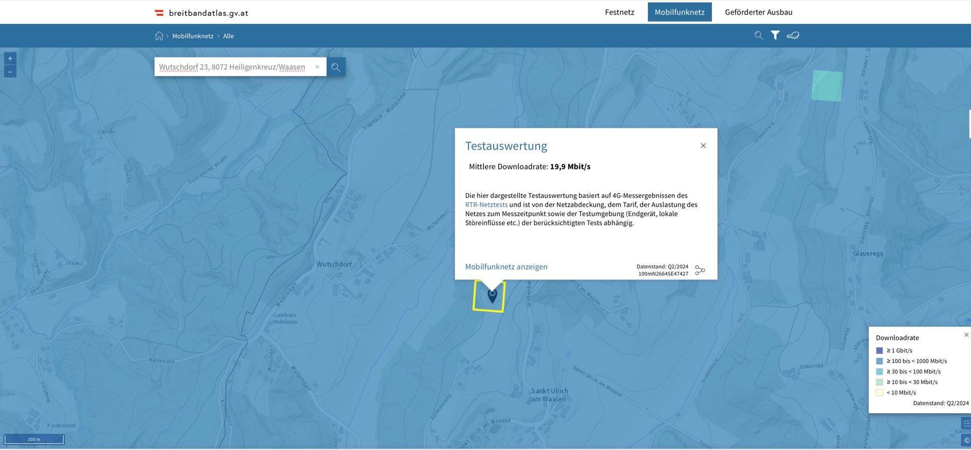
Task: Click the ≥ 10 bis < 30 Mbit/s swatch
Action: click(879, 382)
